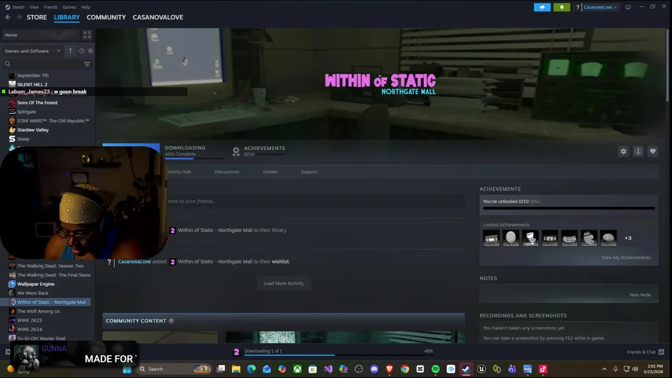This screenshot has width=672, height=378.
Task: Open the View menu
Action: tap(34, 7)
